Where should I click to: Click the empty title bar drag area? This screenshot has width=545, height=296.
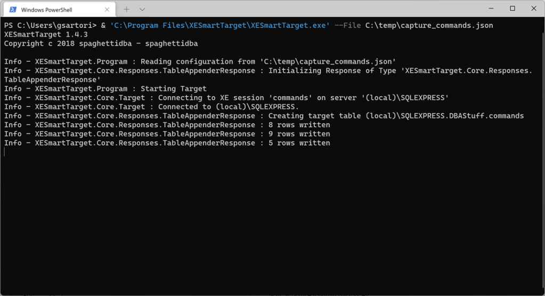point(309,9)
